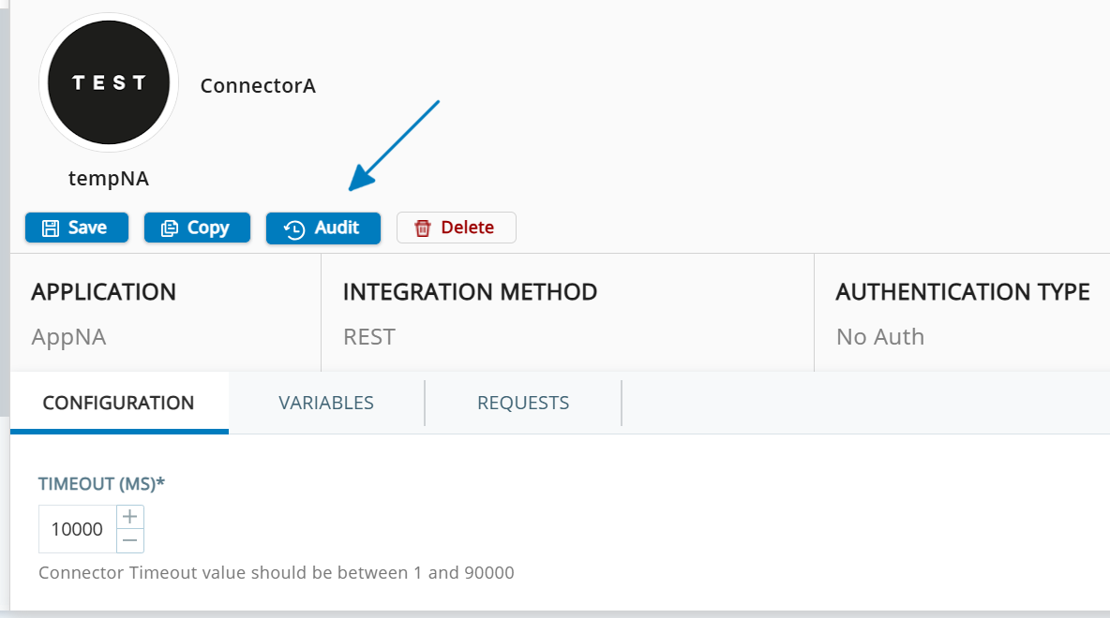Screen dimensions: 1110x618
Task: Click the INTEGRATION METHOD heading
Action: [470, 292]
